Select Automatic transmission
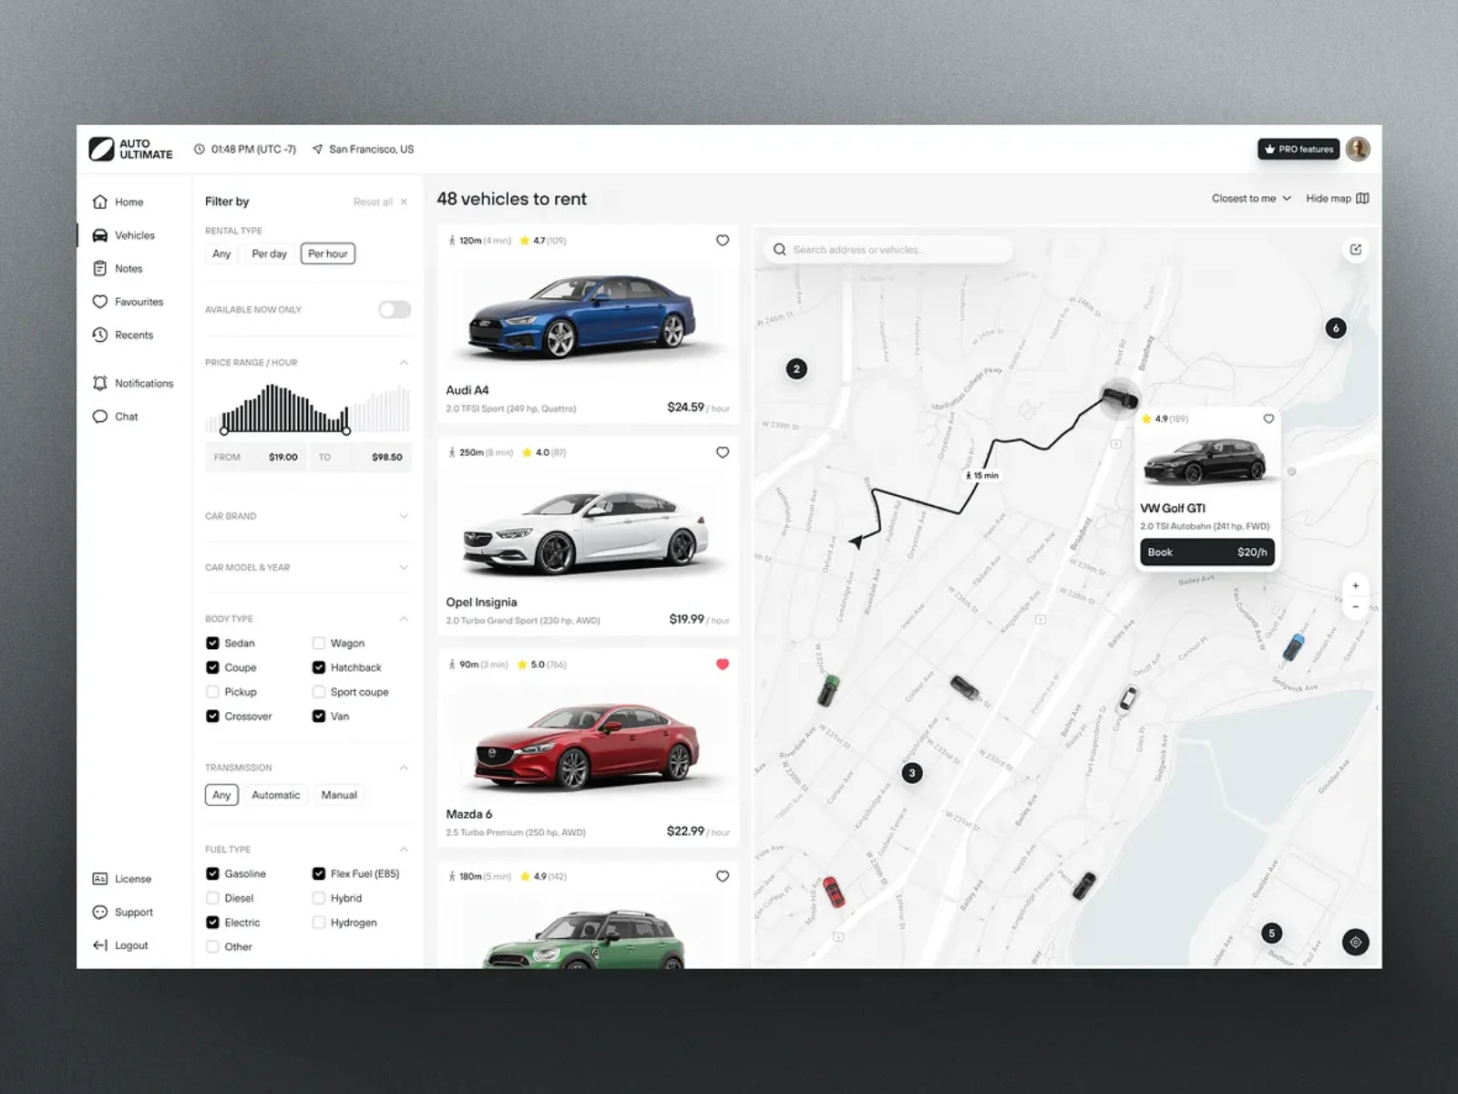The height and width of the screenshot is (1094, 1458). point(275,795)
